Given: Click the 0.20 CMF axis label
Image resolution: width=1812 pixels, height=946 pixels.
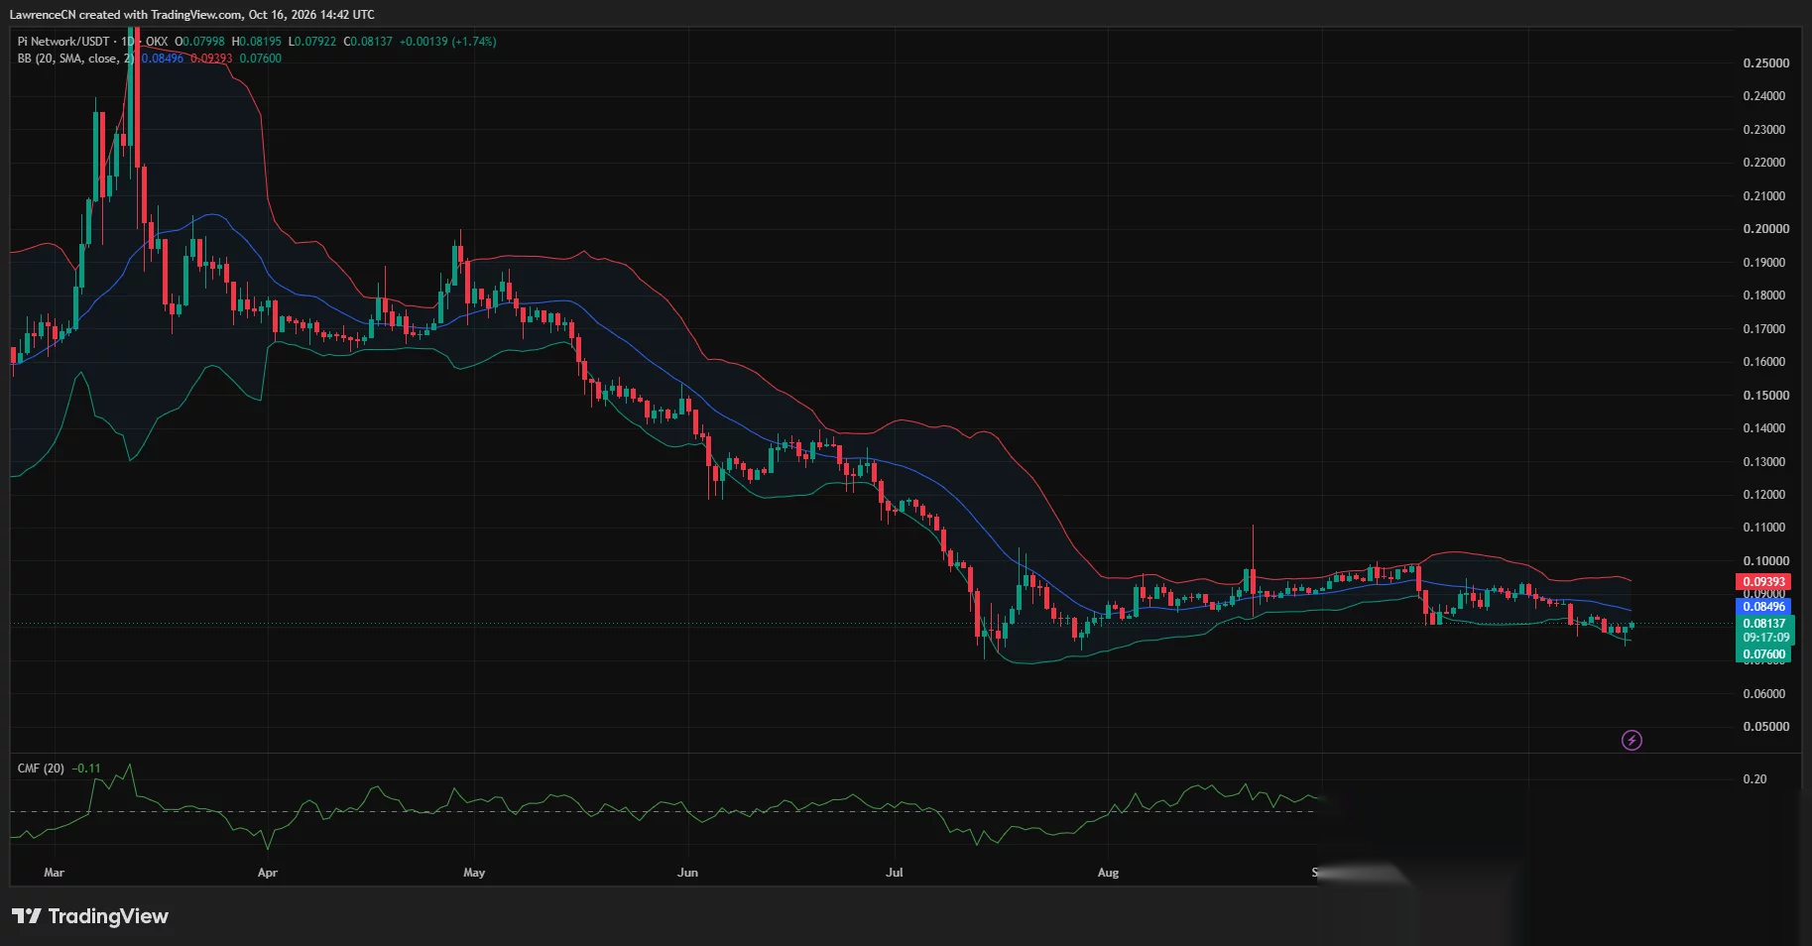Looking at the screenshot, I should 1754,779.
